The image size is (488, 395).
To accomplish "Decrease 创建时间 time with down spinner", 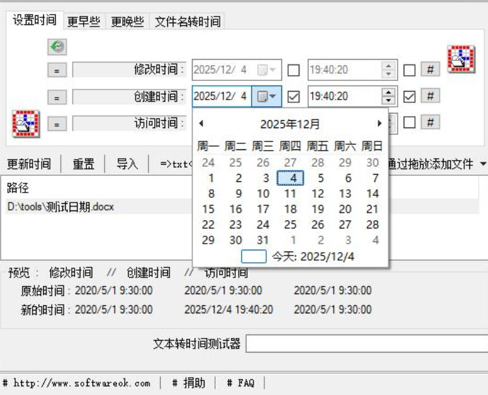I will [388, 100].
